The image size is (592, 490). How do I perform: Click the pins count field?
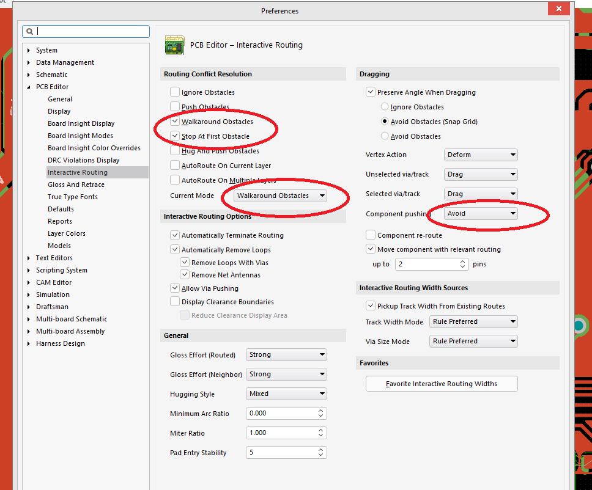pyautogui.click(x=432, y=264)
